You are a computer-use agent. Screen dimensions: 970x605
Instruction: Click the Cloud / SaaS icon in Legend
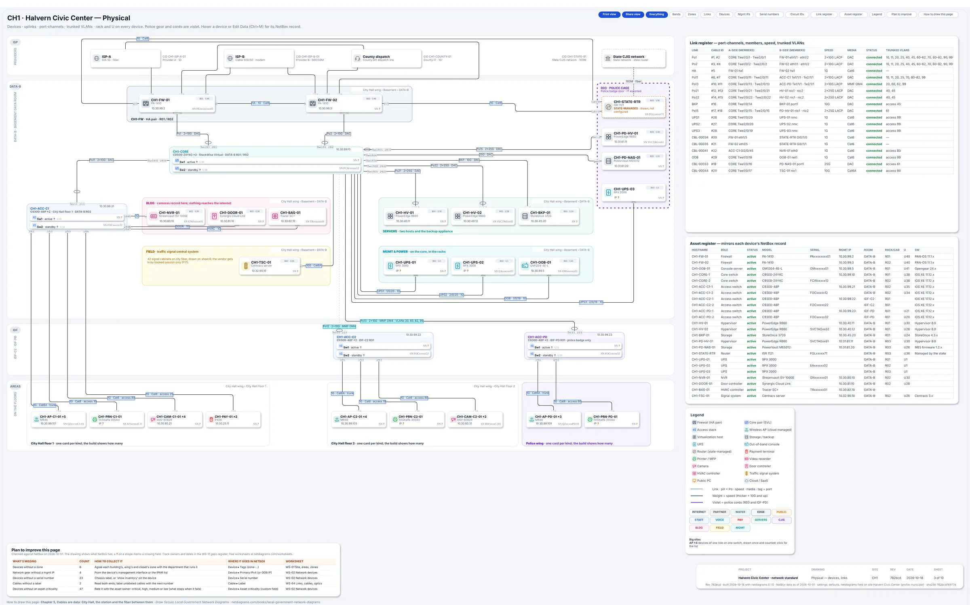pos(746,481)
